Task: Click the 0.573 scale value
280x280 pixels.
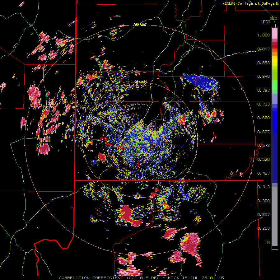Action: [x=264, y=146]
